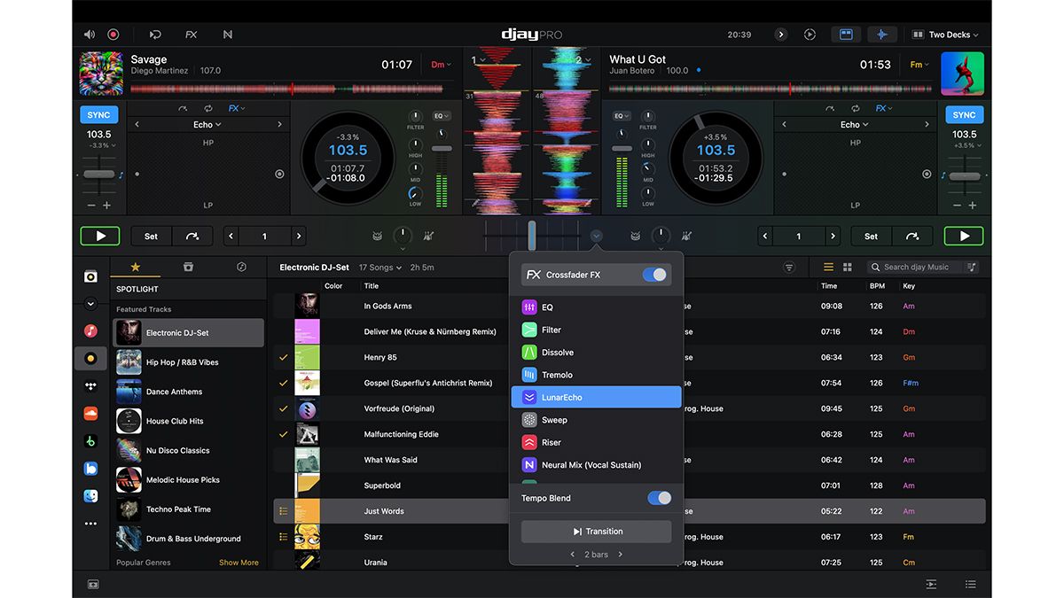This screenshot has height=598, width=1064.
Task: Click the Transition button
Action: (x=595, y=531)
